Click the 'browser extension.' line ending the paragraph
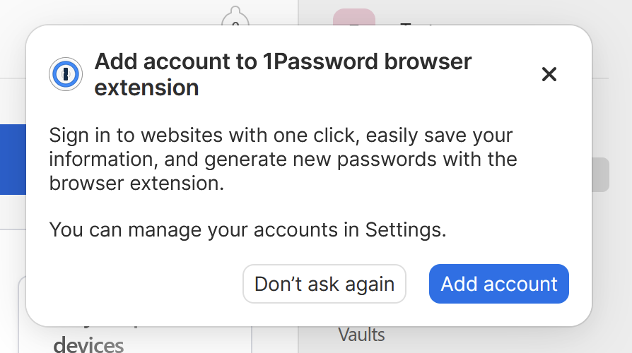 pyautogui.click(x=136, y=183)
